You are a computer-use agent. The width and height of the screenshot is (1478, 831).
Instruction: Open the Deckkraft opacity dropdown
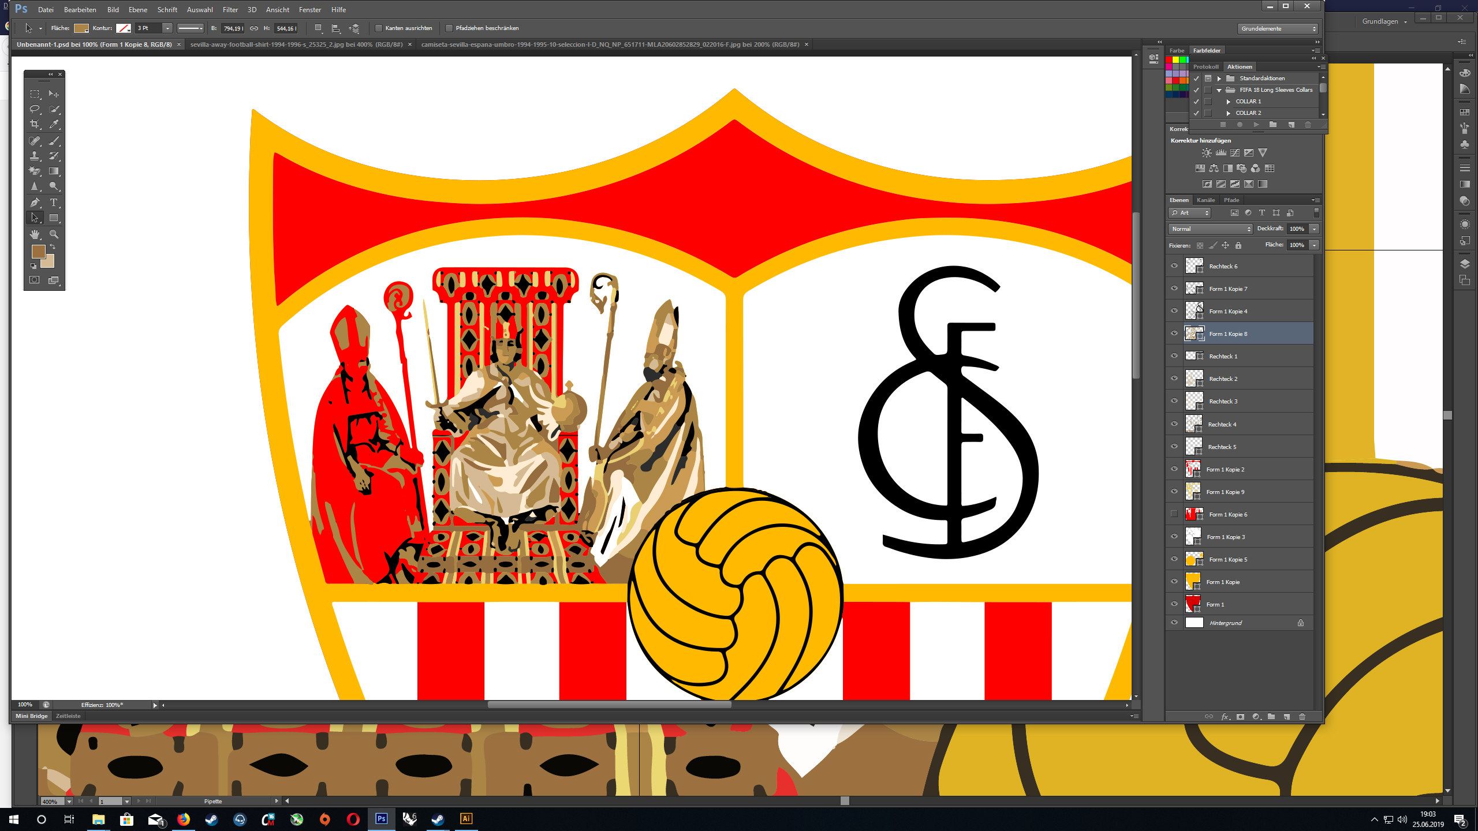click(x=1314, y=229)
